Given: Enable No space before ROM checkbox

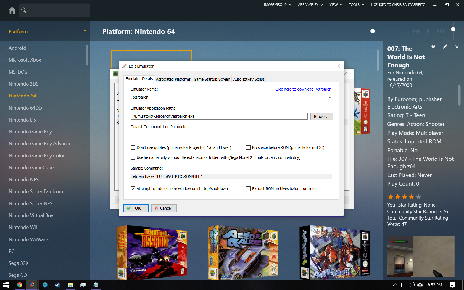Looking at the screenshot, I should point(248,147).
